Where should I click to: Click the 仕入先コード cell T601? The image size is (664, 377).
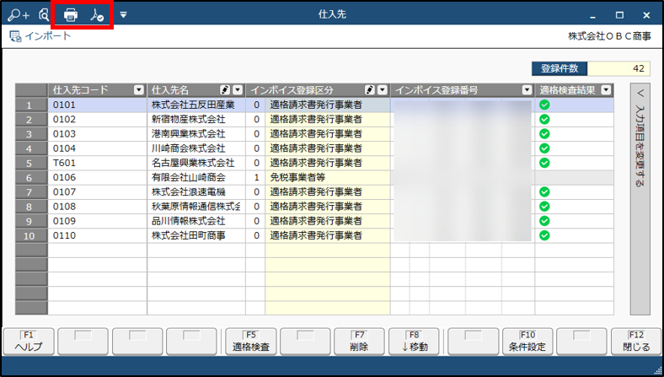98,163
